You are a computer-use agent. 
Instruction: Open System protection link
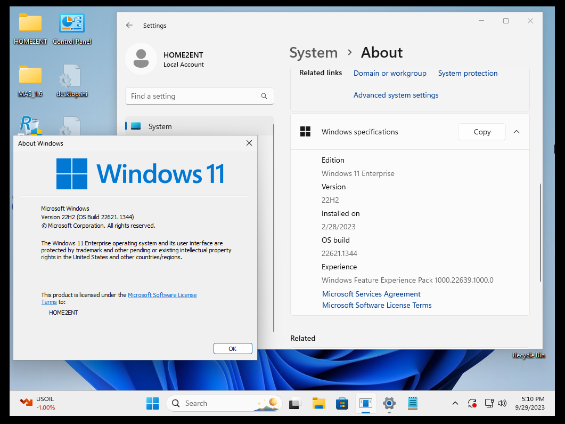tap(468, 73)
